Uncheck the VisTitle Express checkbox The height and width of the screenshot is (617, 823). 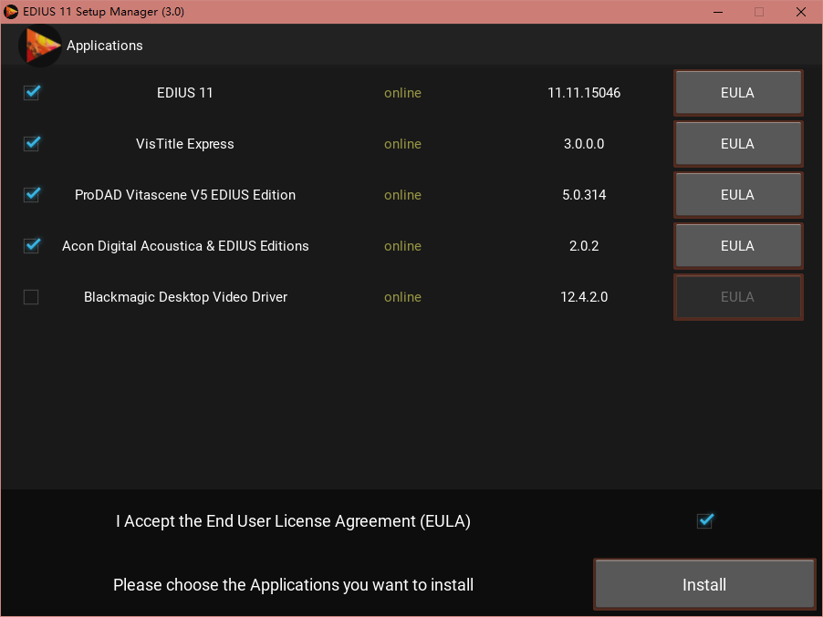coord(32,144)
